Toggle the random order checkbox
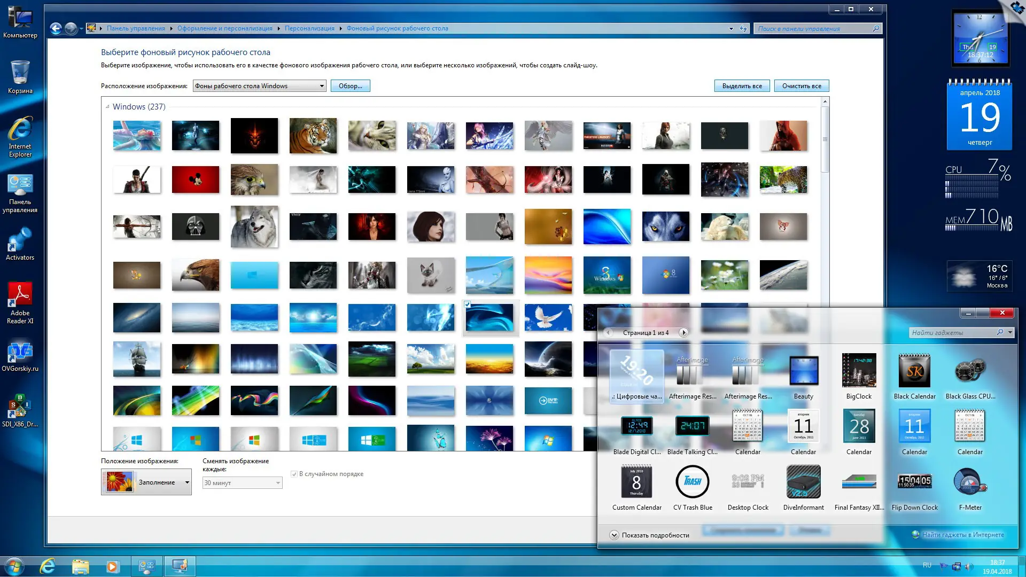The height and width of the screenshot is (577, 1026). (x=294, y=474)
